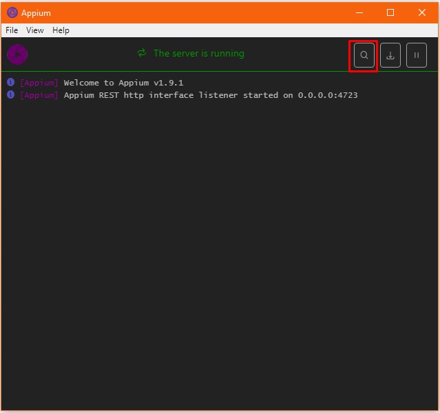
Task: Open the File menu
Action: [x=12, y=30]
